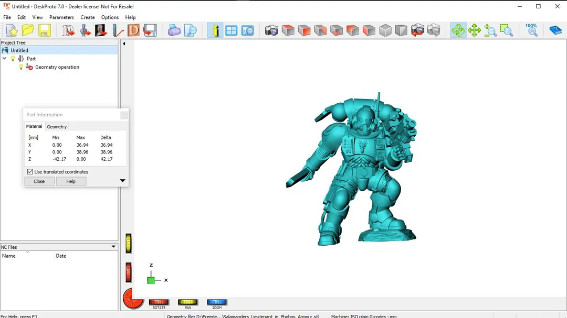Collapse the left panel with the black arrow
The width and height of the screenshot is (567, 318).
point(124,43)
